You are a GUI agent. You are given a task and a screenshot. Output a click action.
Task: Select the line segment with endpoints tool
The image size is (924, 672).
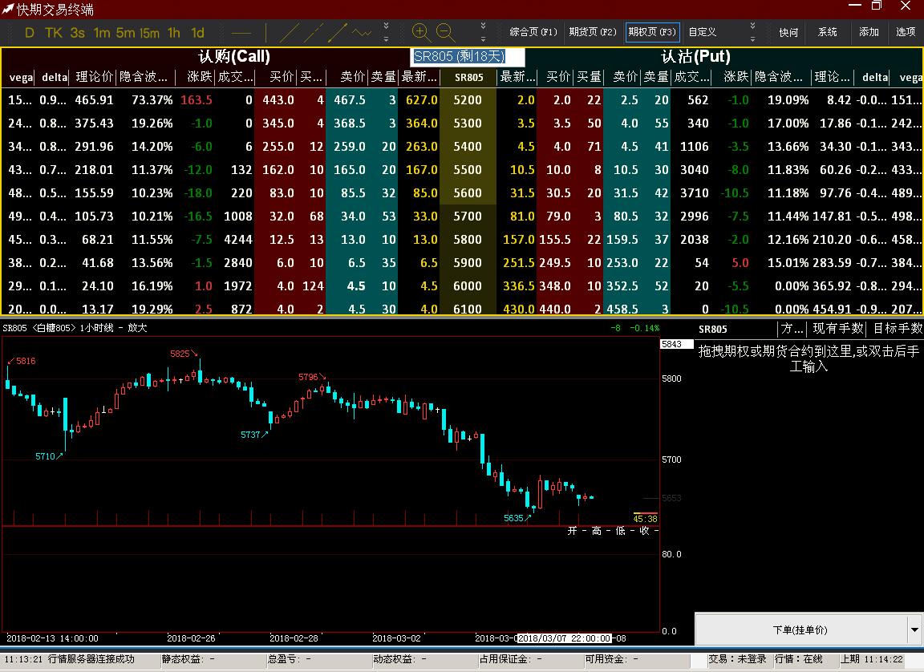pyautogui.click(x=337, y=33)
